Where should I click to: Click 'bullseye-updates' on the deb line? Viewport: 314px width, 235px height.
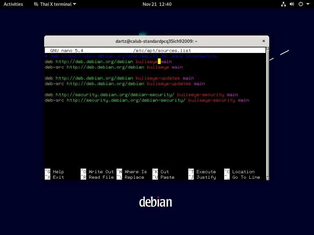click(158, 78)
